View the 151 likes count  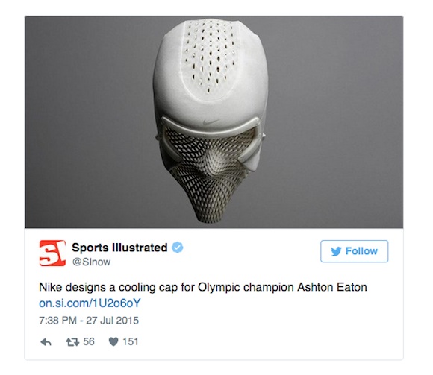131,342
